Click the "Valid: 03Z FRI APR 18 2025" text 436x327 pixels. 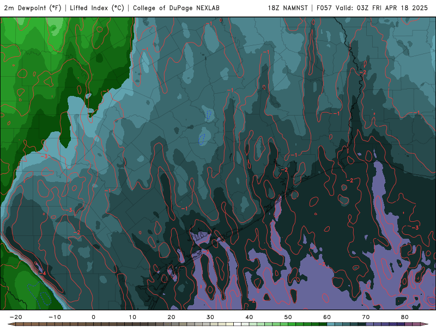(381, 8)
